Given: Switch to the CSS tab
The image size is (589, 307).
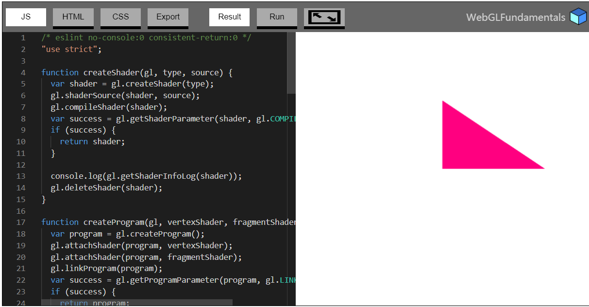Looking at the screenshot, I should coord(120,17).
